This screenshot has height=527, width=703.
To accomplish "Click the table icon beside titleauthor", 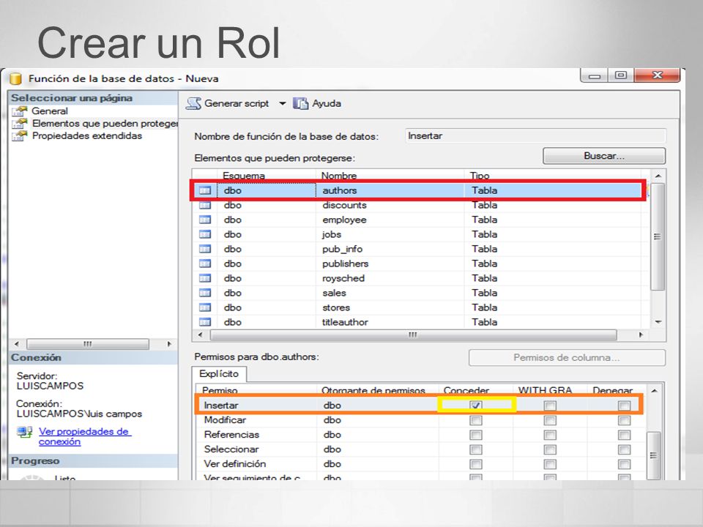I will pyautogui.click(x=205, y=322).
